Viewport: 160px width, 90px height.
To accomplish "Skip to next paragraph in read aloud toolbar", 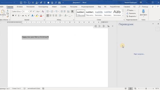I will tap(104, 26).
